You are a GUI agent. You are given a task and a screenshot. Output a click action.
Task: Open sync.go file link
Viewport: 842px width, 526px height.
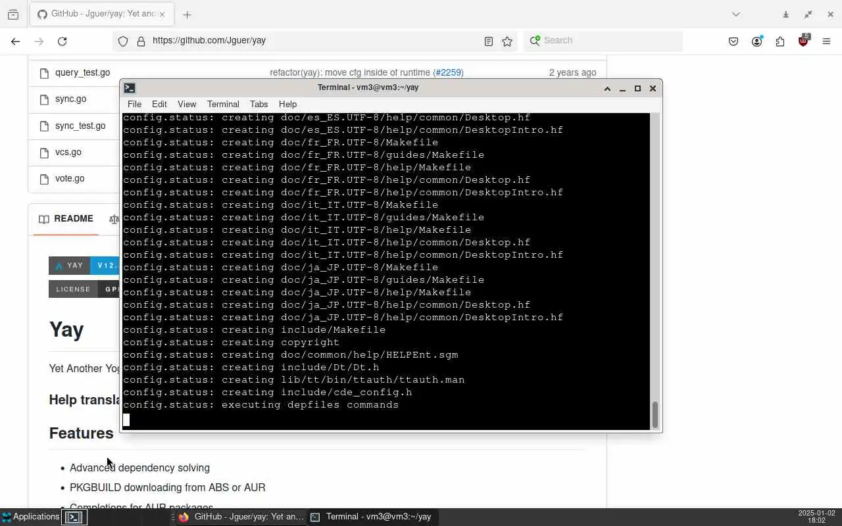70,99
